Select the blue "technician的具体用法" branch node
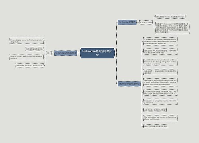 pyautogui.click(x=66, y=53)
